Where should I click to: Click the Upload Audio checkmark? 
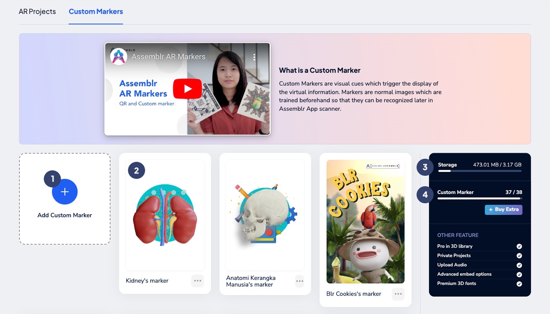(519, 265)
